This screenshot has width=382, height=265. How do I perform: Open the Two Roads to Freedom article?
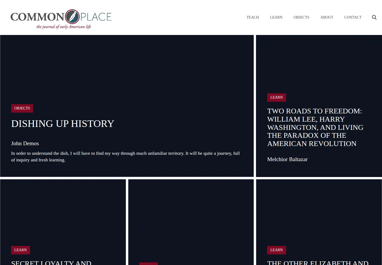coord(315,127)
